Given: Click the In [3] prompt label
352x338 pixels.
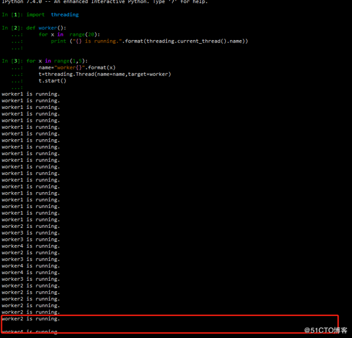Looking at the screenshot, I should [x=12, y=61].
